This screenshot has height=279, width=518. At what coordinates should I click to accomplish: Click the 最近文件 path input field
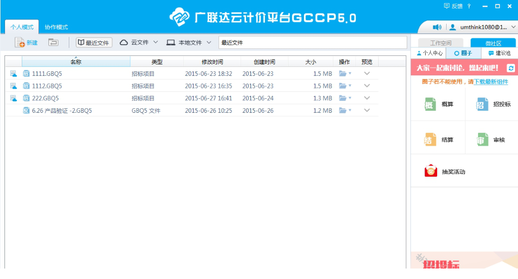pyautogui.click(x=312, y=42)
